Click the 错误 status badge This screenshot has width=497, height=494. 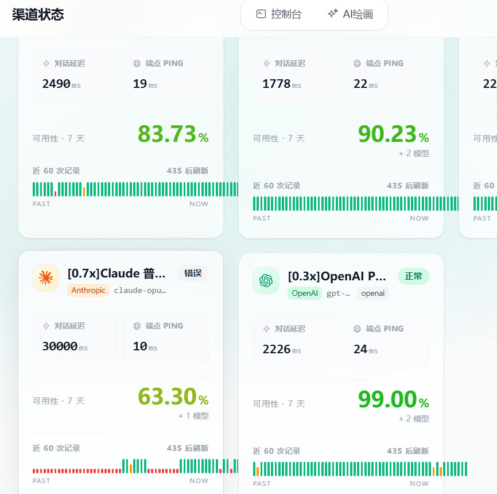click(193, 273)
